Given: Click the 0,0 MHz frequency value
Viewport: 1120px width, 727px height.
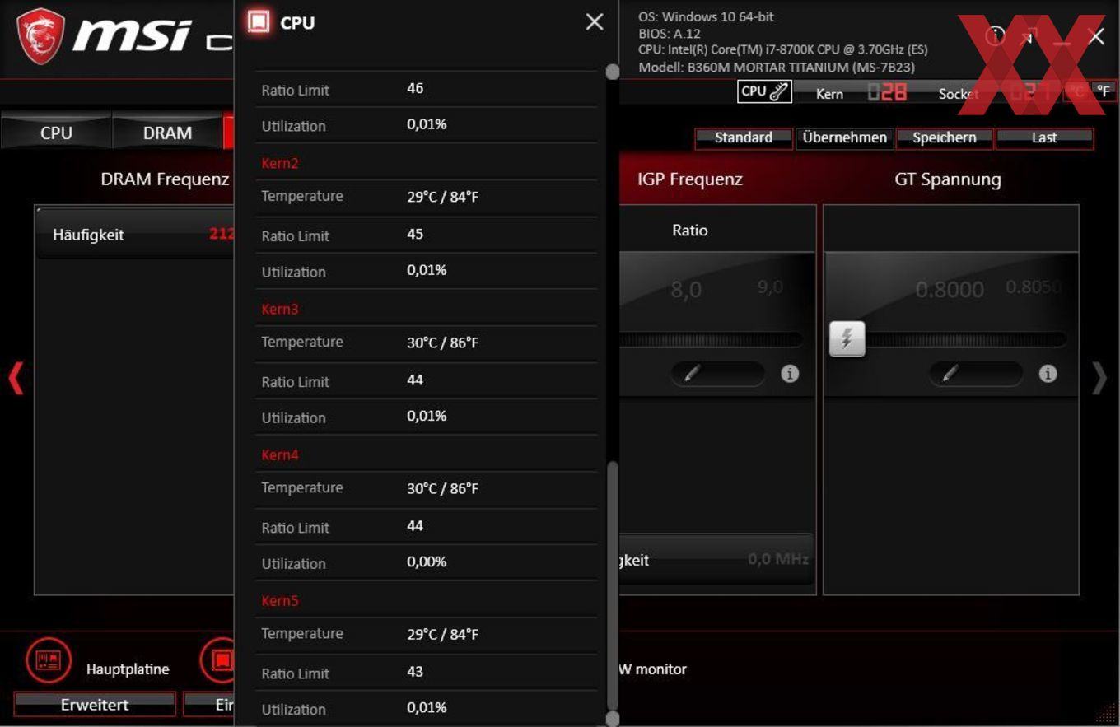Looking at the screenshot, I should click(x=778, y=559).
